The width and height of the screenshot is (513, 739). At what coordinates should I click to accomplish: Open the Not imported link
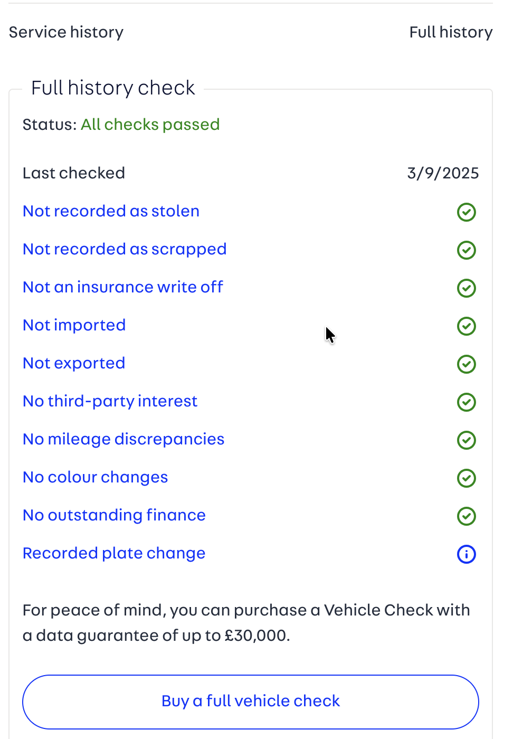point(74,325)
